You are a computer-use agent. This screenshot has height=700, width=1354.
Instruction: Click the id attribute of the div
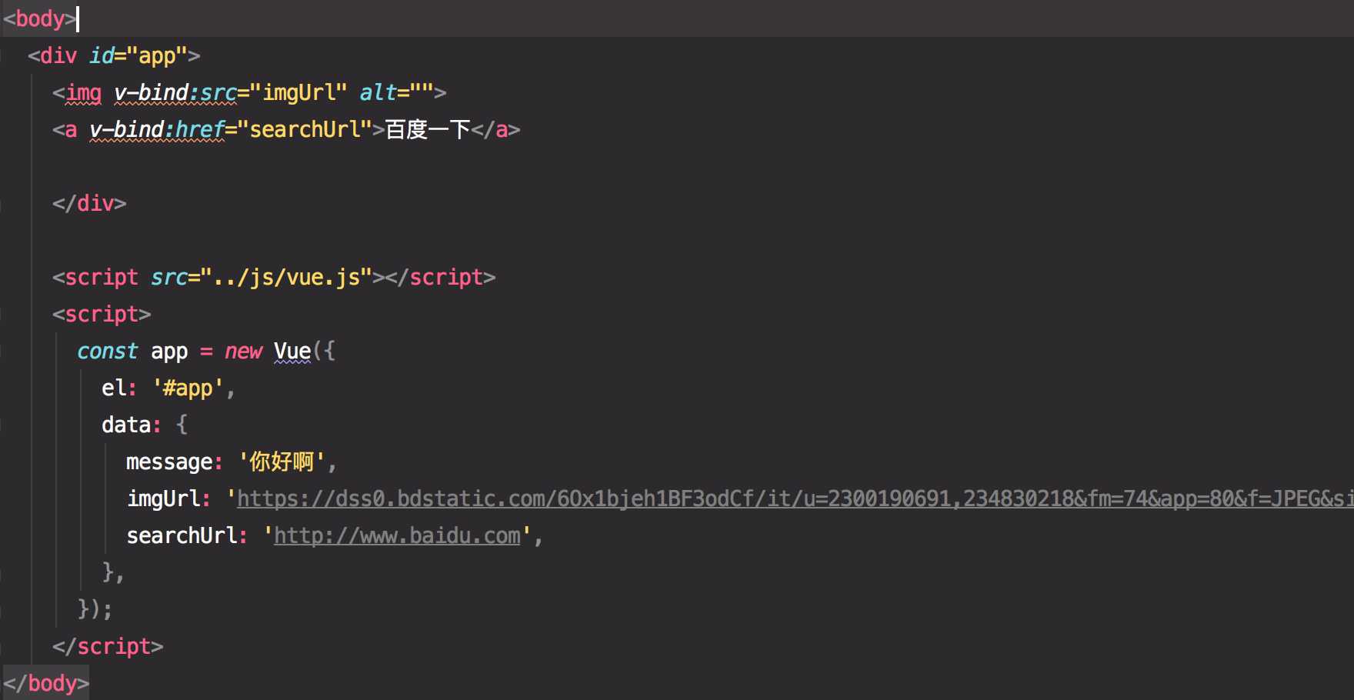pyautogui.click(x=102, y=55)
